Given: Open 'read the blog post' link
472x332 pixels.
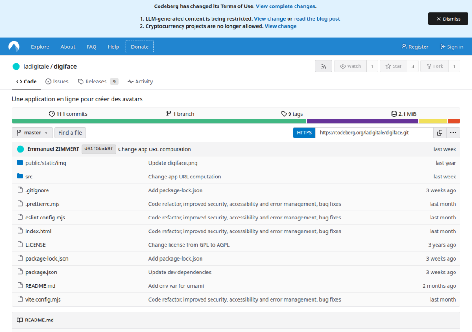Looking at the screenshot, I should 317,19.
